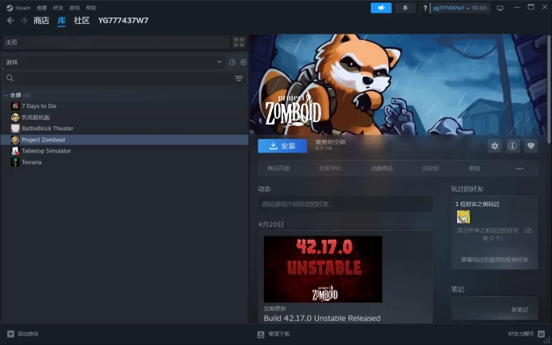Image resolution: width=552 pixels, height=345 pixels.
Task: Select Terraria in library
Action: (x=124, y=162)
